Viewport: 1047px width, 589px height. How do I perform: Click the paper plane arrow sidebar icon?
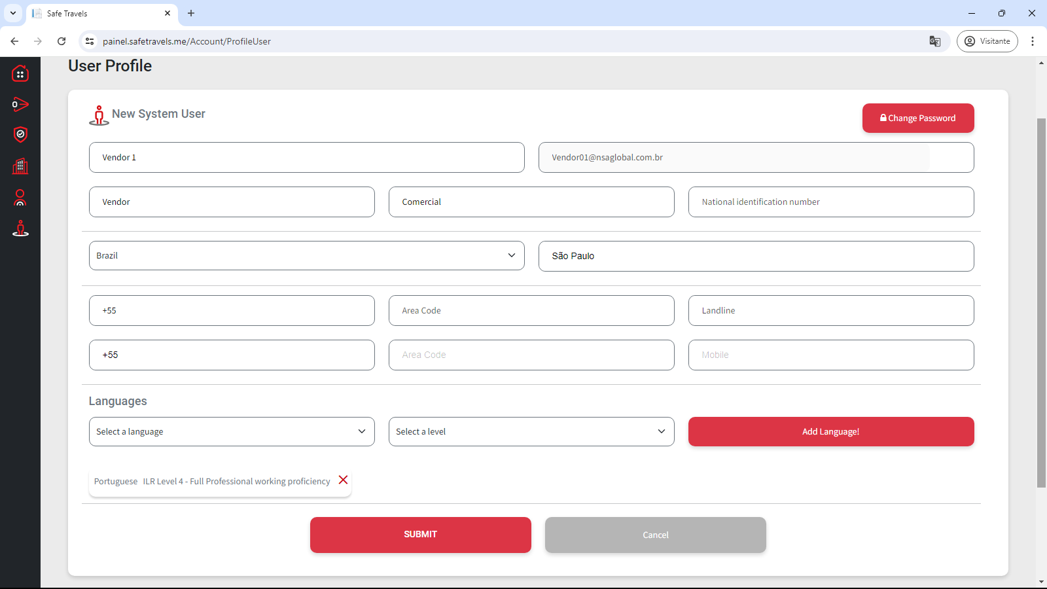20,104
